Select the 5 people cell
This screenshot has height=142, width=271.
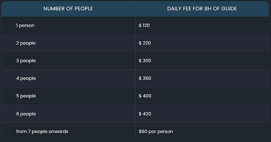(x=68, y=96)
